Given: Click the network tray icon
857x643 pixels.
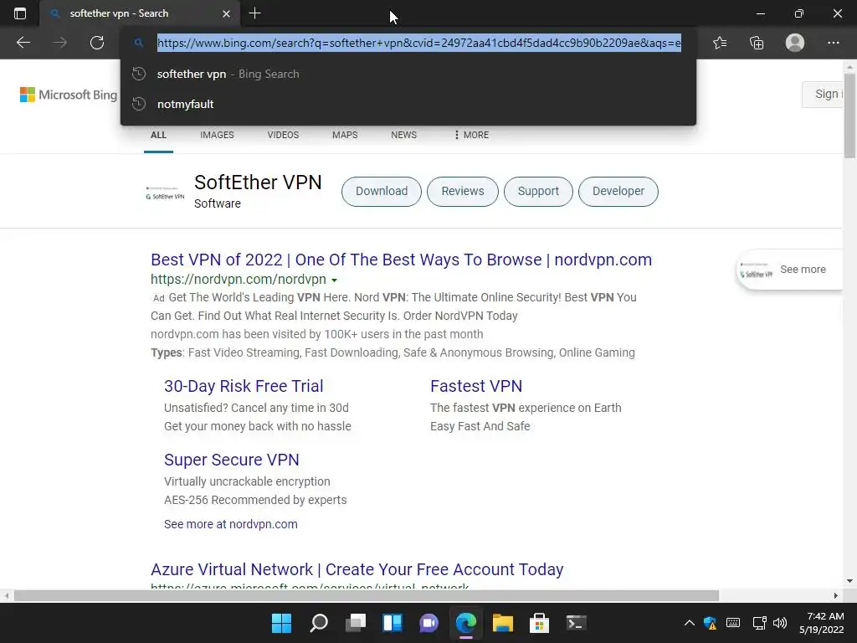Looking at the screenshot, I should pyautogui.click(x=759, y=623).
